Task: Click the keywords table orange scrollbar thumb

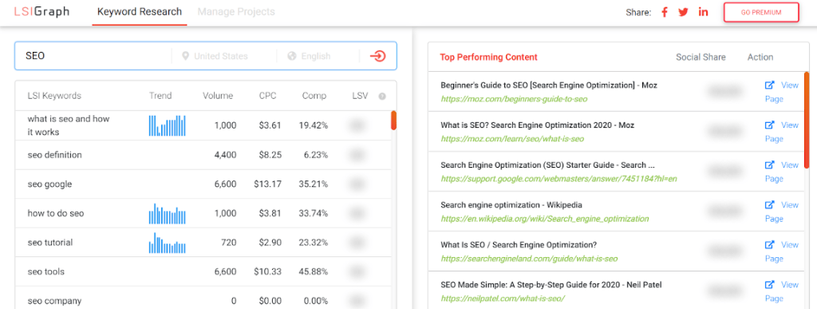Action: tap(394, 121)
